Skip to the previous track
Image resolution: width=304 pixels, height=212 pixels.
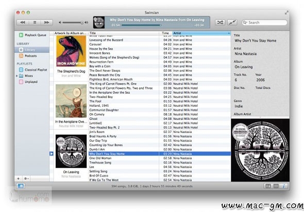23,22
